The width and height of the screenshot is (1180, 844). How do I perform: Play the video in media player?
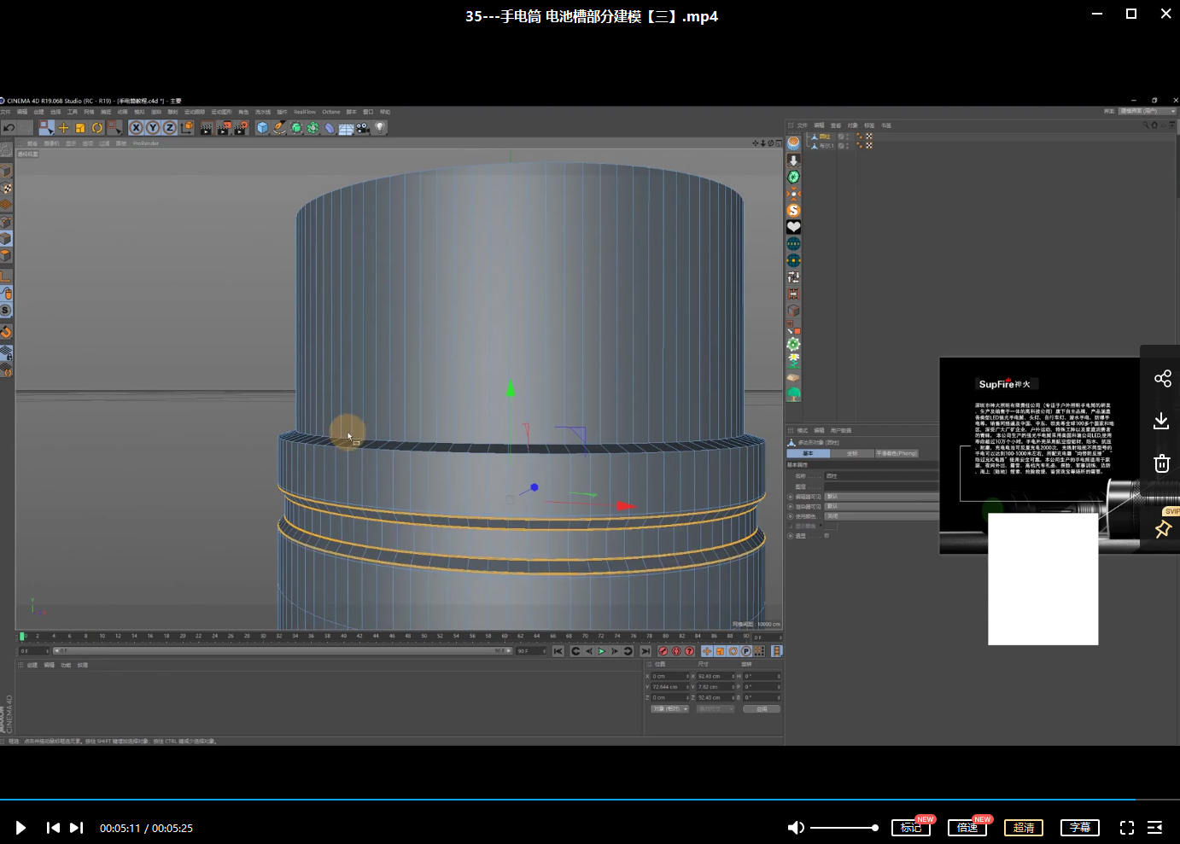(20, 828)
